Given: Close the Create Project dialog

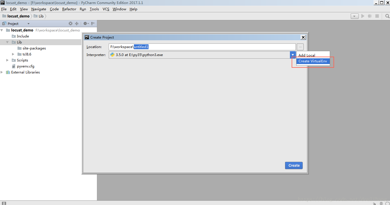Looking at the screenshot, I should tap(303, 37).
